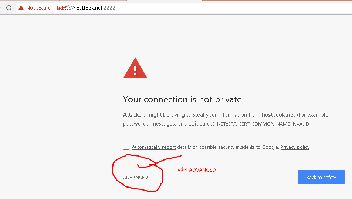Open site info via 'Not secure' label
Image resolution: width=352 pixels, height=199 pixels.
(x=38, y=8)
